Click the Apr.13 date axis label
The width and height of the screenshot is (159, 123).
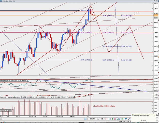click(45, 116)
